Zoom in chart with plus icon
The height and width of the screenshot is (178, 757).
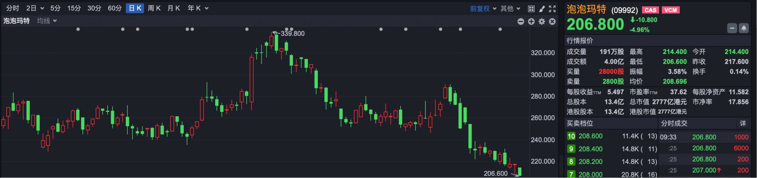[x=531, y=22]
